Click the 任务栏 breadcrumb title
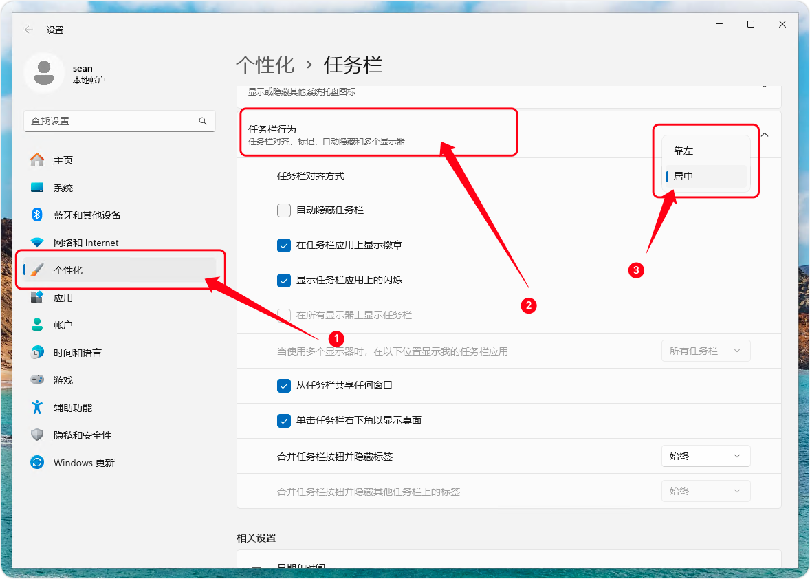This screenshot has height=579, width=810. pyautogui.click(x=353, y=65)
